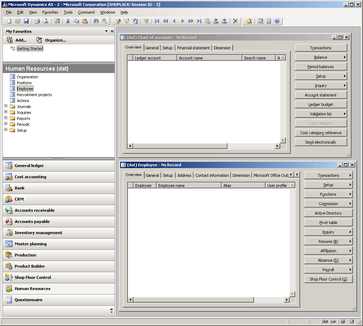Open the Windows menu
The height and width of the screenshot is (326, 363).
(107, 12)
